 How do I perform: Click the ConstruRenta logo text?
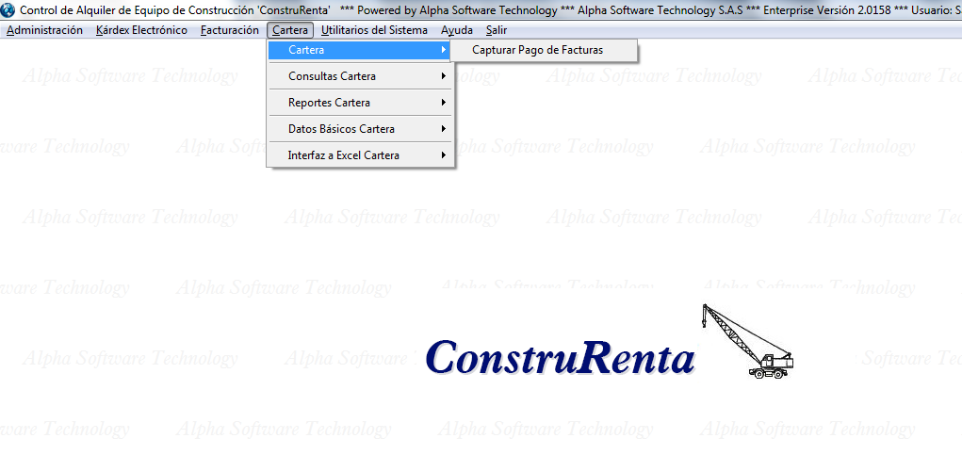[560, 358]
